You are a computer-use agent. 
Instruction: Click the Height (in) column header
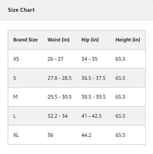point(128,40)
